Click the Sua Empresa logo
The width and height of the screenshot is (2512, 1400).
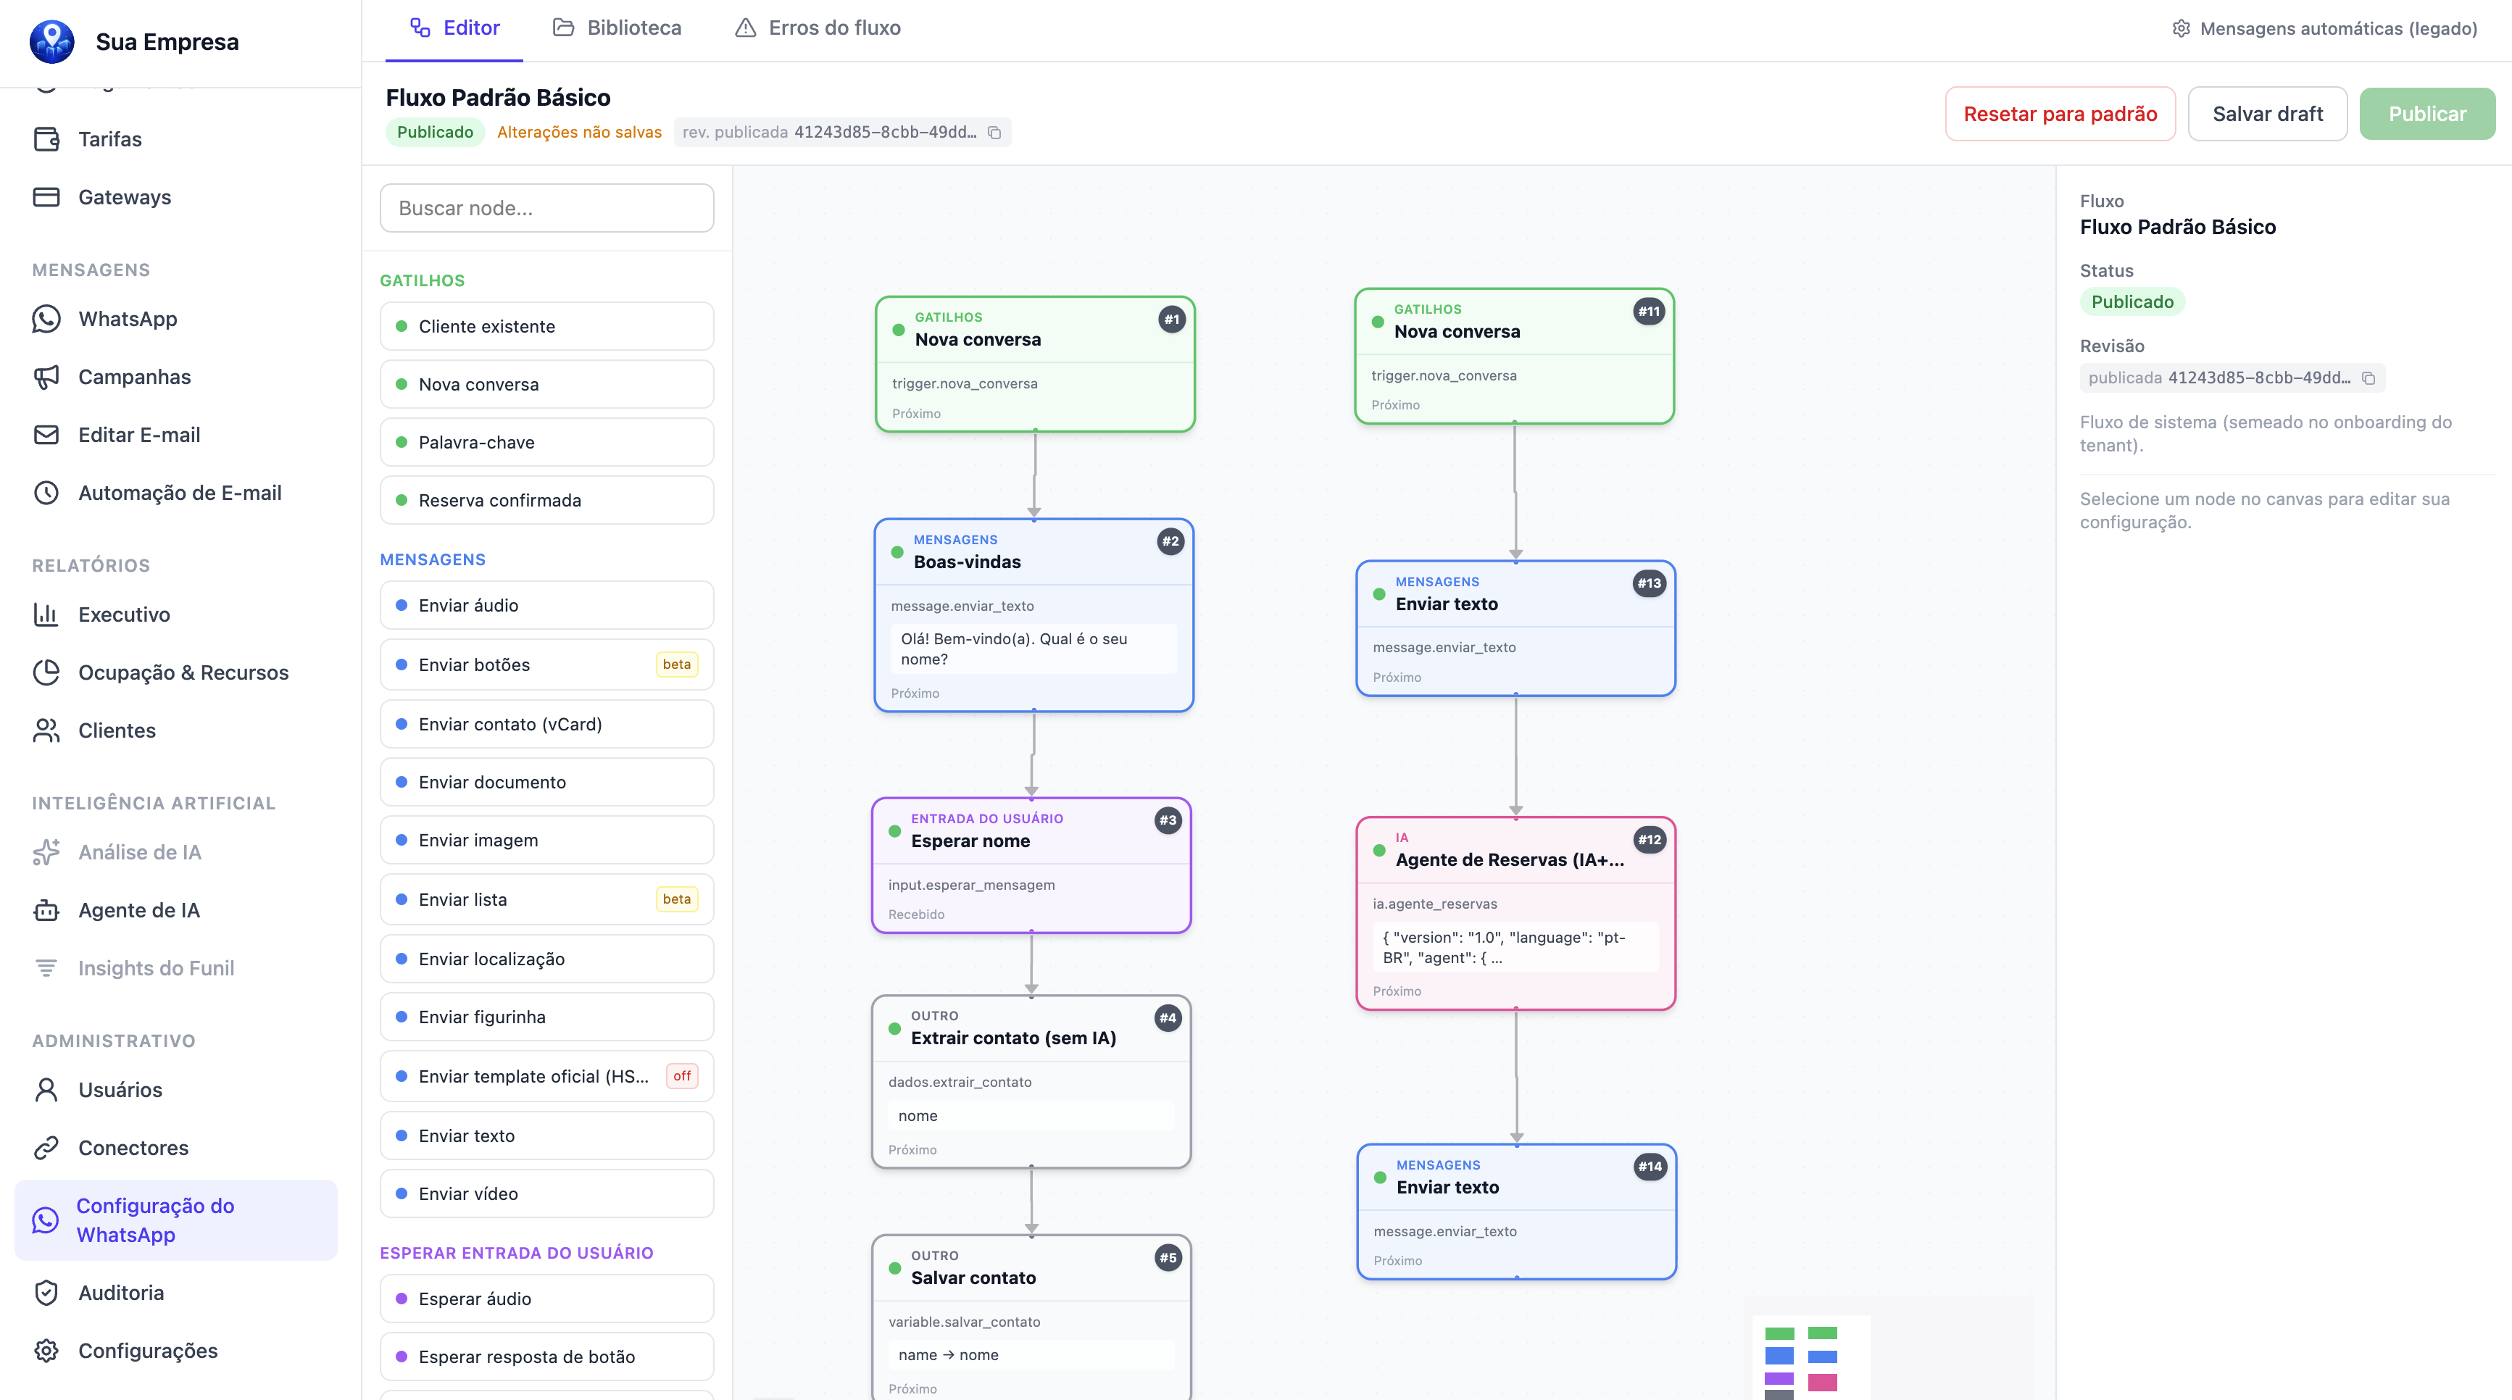click(51, 42)
